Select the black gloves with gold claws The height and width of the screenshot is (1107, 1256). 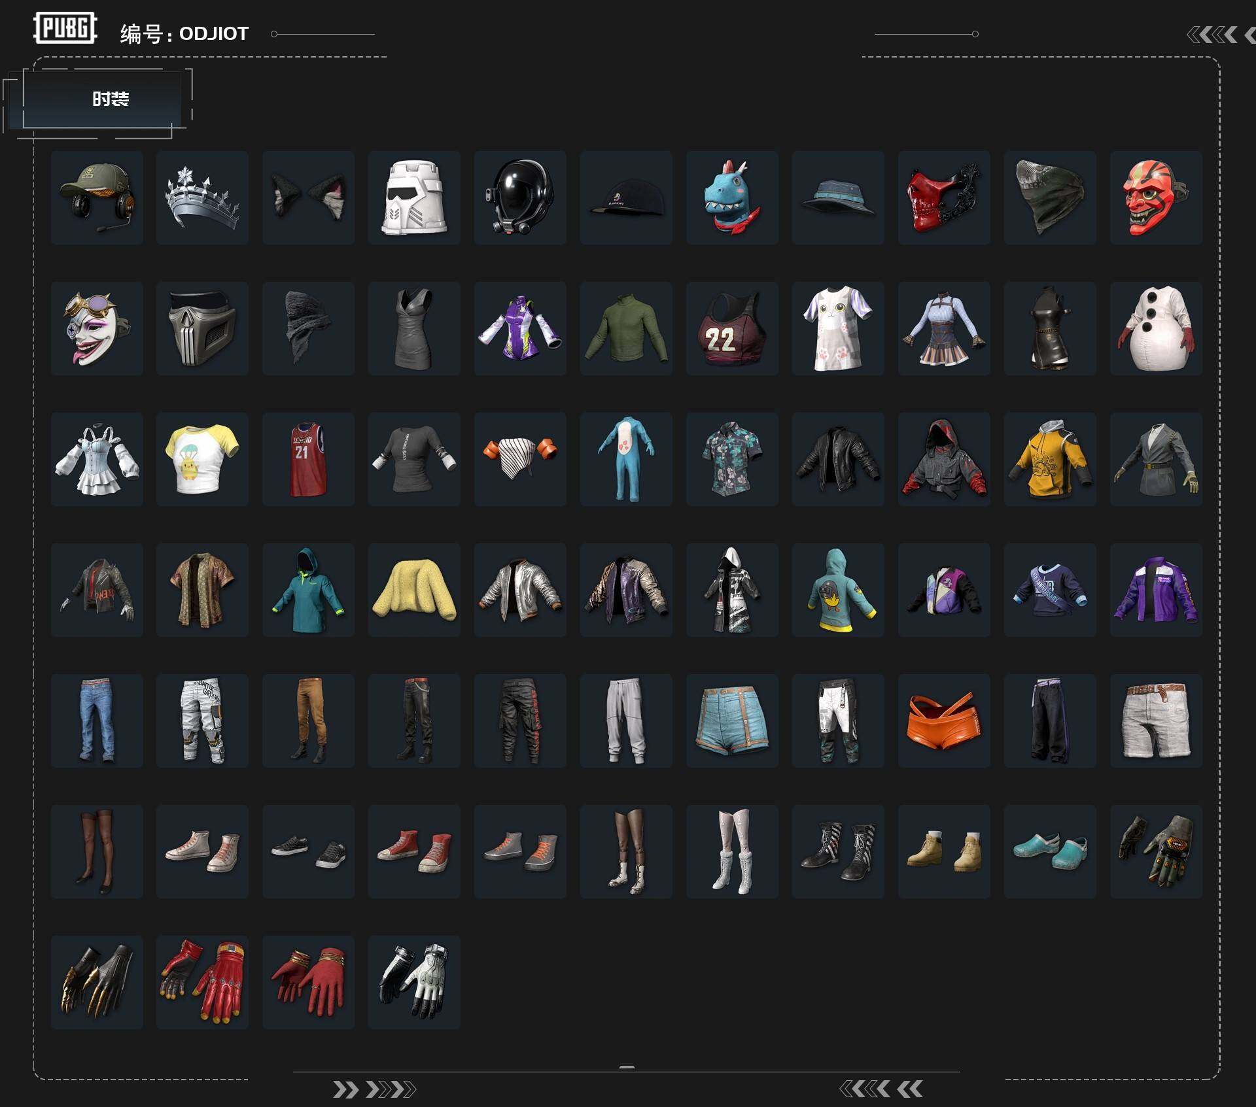[x=97, y=983]
